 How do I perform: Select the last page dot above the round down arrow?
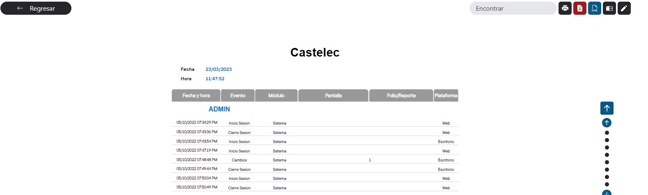coord(607,184)
